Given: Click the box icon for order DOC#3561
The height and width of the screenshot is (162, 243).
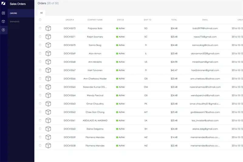Looking at the screenshot, I should [x=48, y=120].
